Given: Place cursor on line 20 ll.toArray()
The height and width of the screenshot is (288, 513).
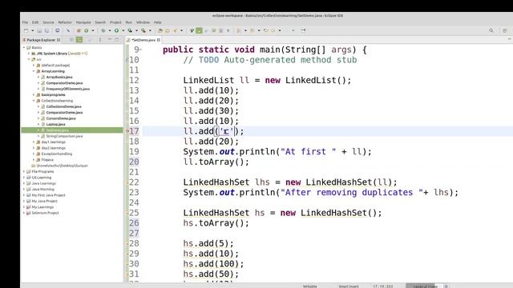Looking at the screenshot, I should [216, 162].
